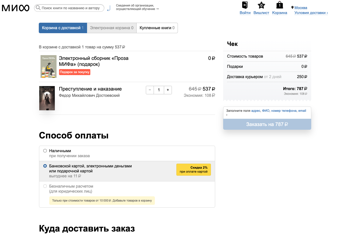This screenshot has width=342, height=237.
Task: Click Подарки receipt row
Action: coord(267,67)
